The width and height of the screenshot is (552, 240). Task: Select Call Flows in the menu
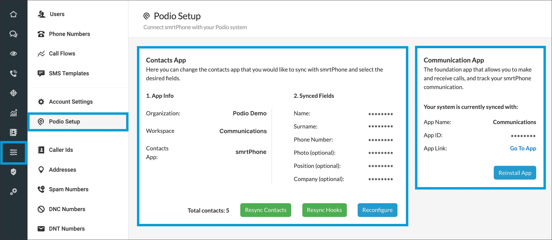[x=62, y=53]
